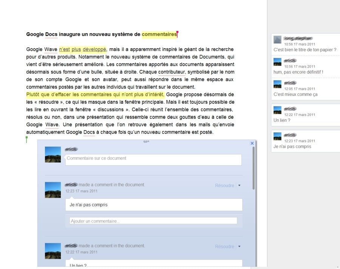
Task: Click avatar on 'hum, pas encore définitif' reply
Action: pos(277,62)
